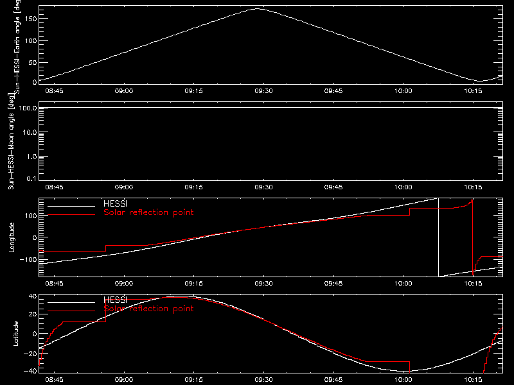Click 09:45 time label under Moon angle plot
This screenshot has width=514, height=385.
[x=333, y=187]
